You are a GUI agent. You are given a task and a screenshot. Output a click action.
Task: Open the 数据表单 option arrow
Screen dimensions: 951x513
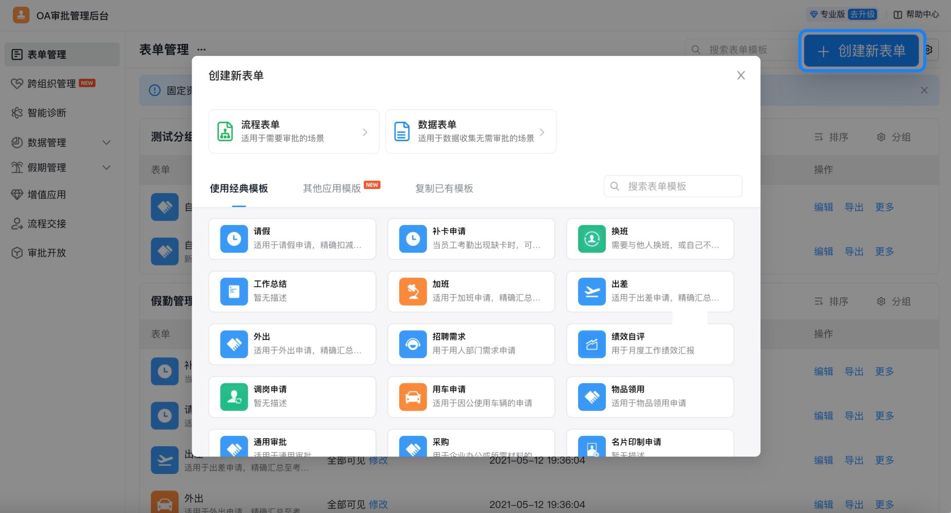[x=542, y=132]
